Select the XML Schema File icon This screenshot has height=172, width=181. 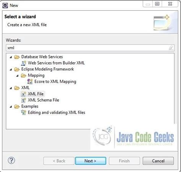[23, 100]
